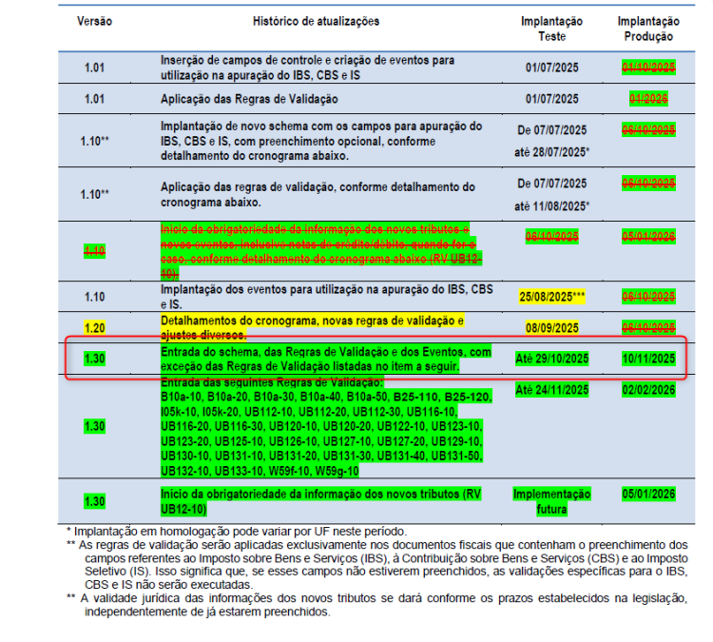This screenshot has width=713, height=642.
Task: Click 'Aplicação das Regras de Validação' description
Action: pos(249,99)
